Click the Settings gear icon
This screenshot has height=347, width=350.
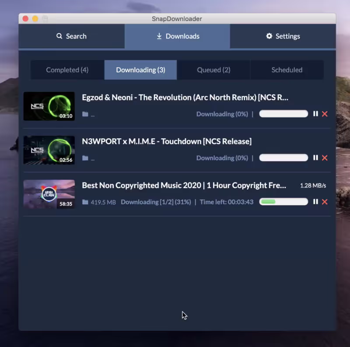pyautogui.click(x=269, y=36)
